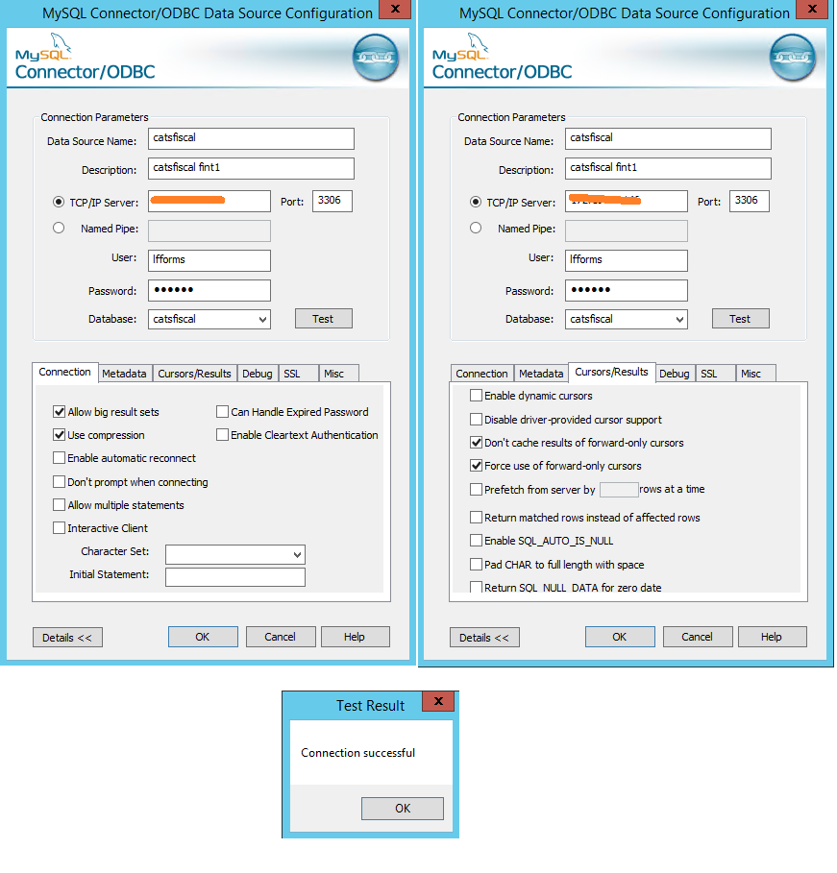Image resolution: width=837 pixels, height=873 pixels.
Task: Switch to Metadata tab in left window
Action: click(124, 374)
